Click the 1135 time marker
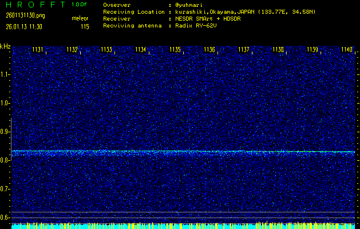Screen dimensions: 360x229 click(x=176, y=50)
